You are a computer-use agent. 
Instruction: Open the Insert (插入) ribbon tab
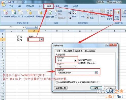20,6
